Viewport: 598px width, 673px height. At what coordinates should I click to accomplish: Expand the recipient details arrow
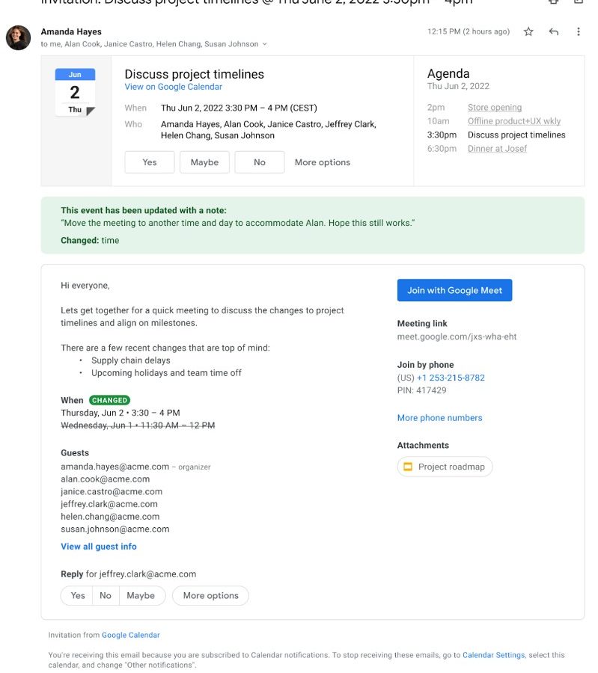click(264, 44)
